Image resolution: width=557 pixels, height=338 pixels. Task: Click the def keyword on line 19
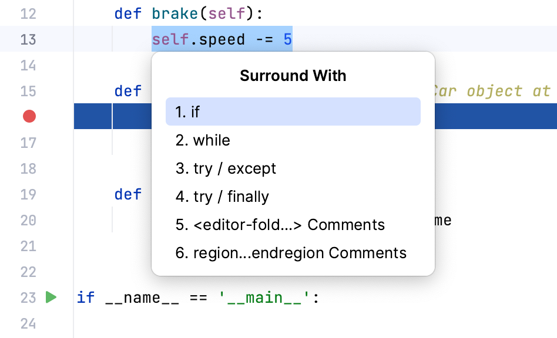click(127, 194)
